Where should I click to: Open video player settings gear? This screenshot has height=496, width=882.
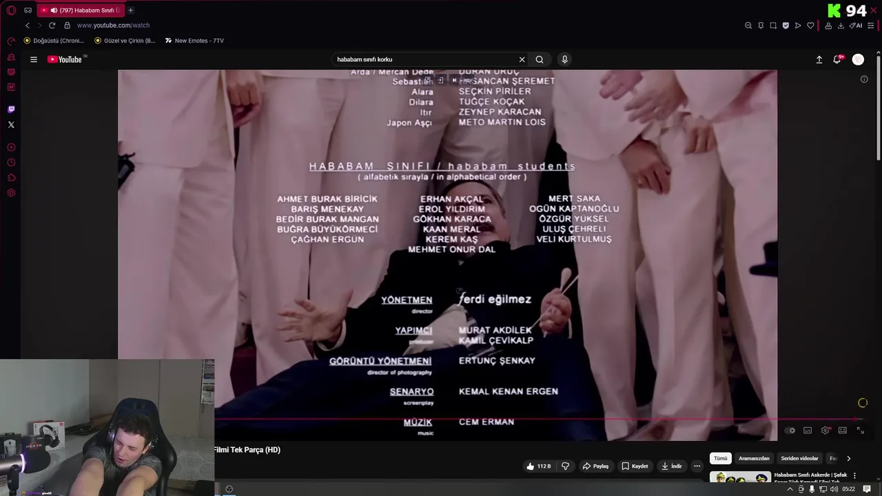tap(825, 431)
